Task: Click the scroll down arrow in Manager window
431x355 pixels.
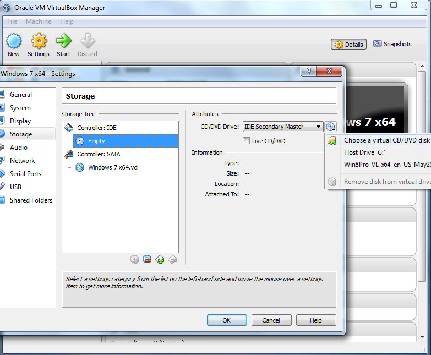Action: coord(422,337)
